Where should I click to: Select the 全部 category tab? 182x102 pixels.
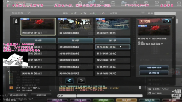[x=16, y=21]
